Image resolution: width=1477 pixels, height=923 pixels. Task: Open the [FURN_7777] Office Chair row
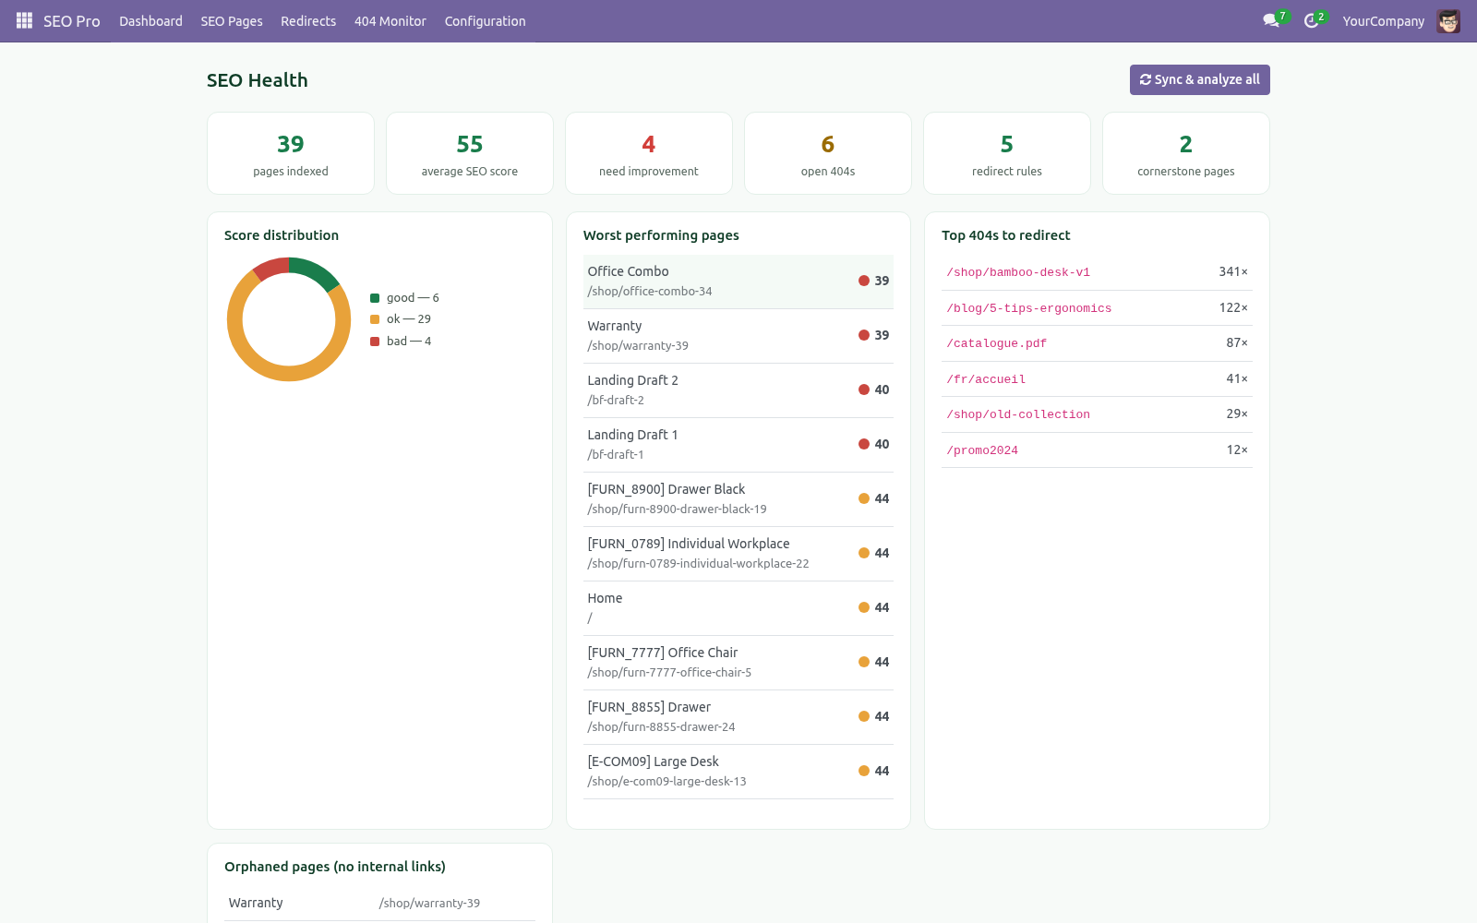pyautogui.click(x=738, y=663)
